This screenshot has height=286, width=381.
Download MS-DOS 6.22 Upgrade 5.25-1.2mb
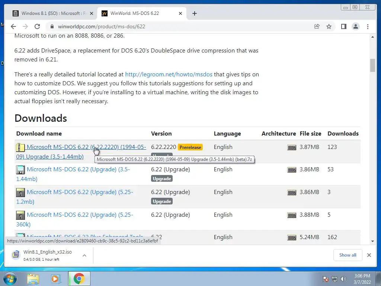click(x=74, y=197)
